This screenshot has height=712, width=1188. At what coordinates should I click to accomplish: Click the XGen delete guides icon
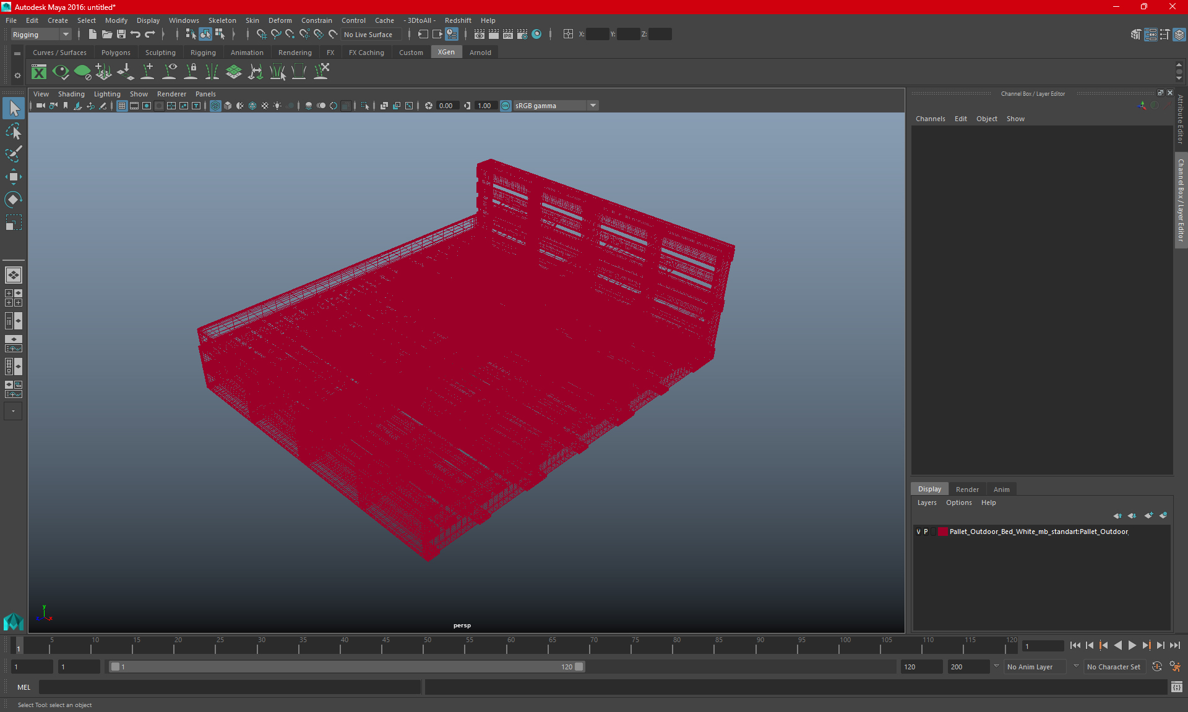coord(321,72)
